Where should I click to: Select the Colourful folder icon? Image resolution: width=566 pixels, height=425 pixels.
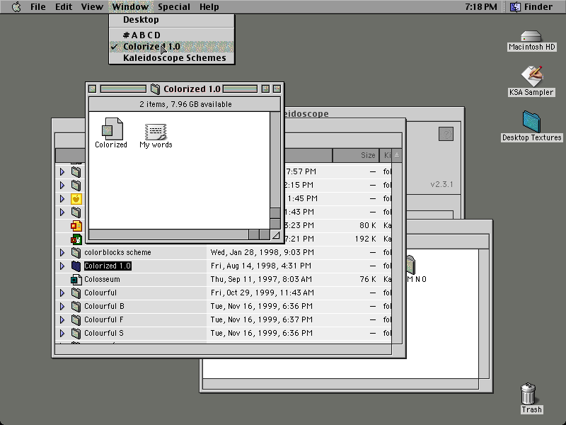tap(76, 293)
